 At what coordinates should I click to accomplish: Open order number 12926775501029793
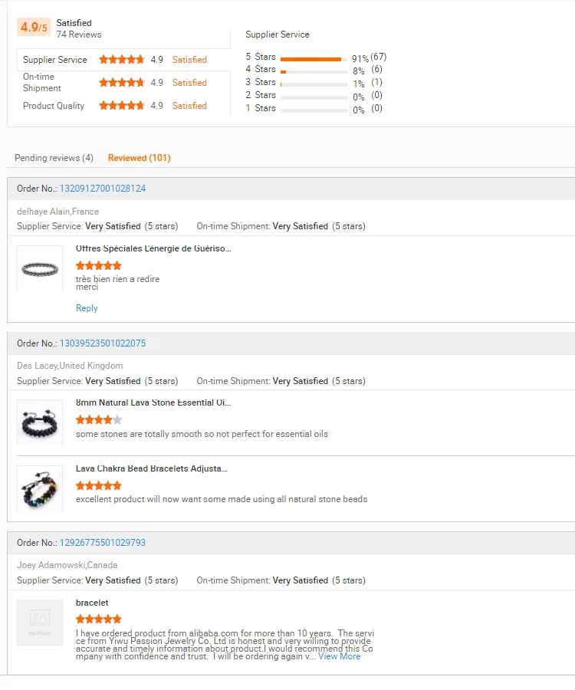click(103, 543)
